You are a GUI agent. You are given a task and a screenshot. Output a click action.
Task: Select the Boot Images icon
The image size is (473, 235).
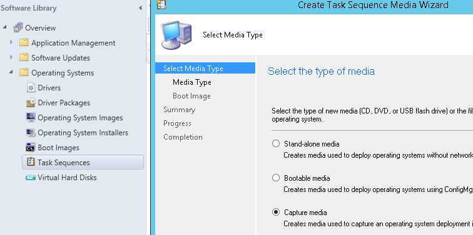pyautogui.click(x=31, y=148)
